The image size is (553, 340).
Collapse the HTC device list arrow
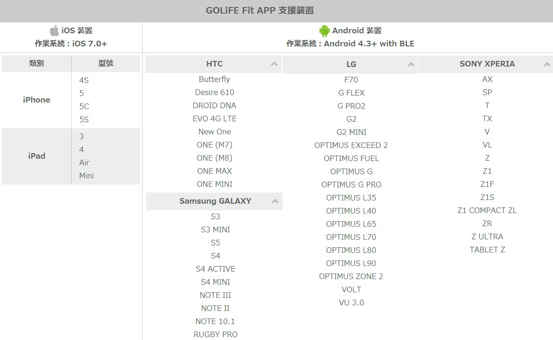(274, 64)
